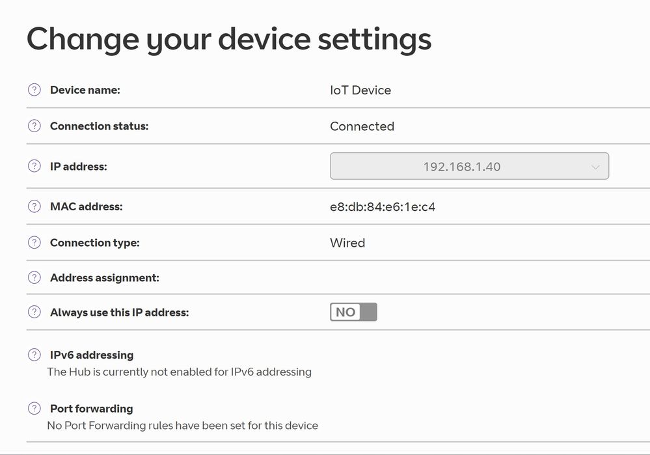650x455 pixels.
Task: Click the MAC address value e8:db:84:e6:1e:c4
Action: [x=383, y=206]
